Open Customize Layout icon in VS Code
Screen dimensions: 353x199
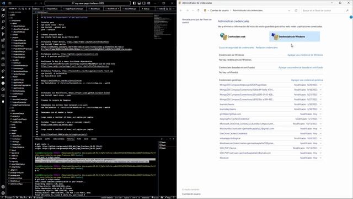click(x=149, y=3)
